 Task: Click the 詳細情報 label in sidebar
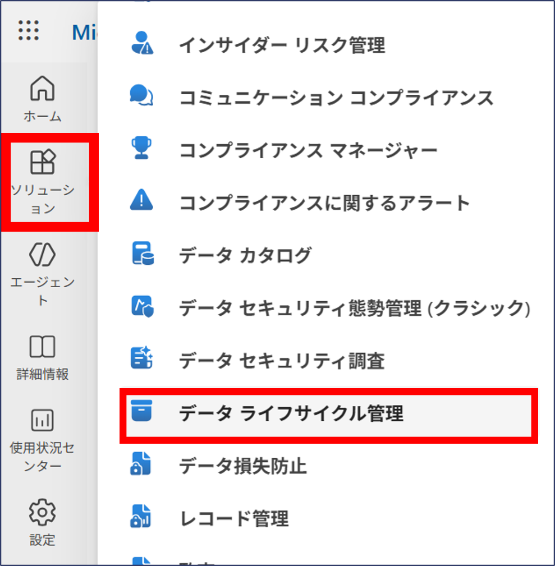pos(42,374)
